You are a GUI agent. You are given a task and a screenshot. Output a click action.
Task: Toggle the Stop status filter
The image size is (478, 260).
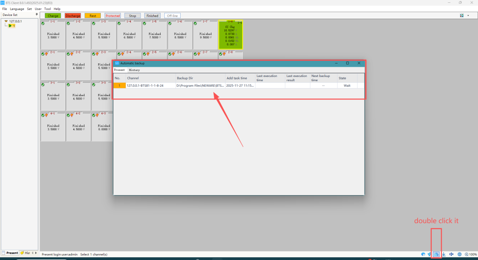(x=132, y=16)
